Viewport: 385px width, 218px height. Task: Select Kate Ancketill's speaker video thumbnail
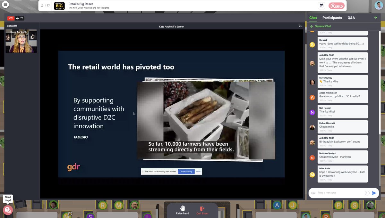(x=21, y=41)
